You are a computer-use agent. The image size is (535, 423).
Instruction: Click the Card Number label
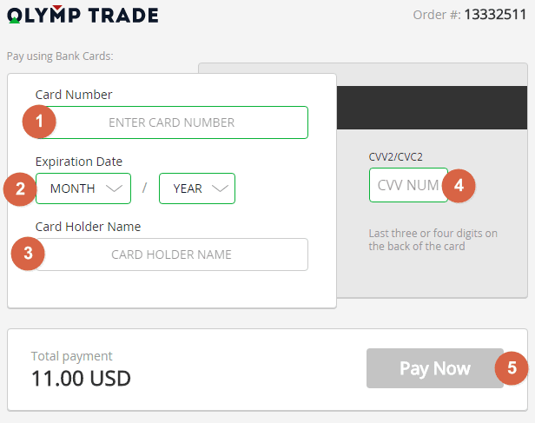tap(74, 95)
